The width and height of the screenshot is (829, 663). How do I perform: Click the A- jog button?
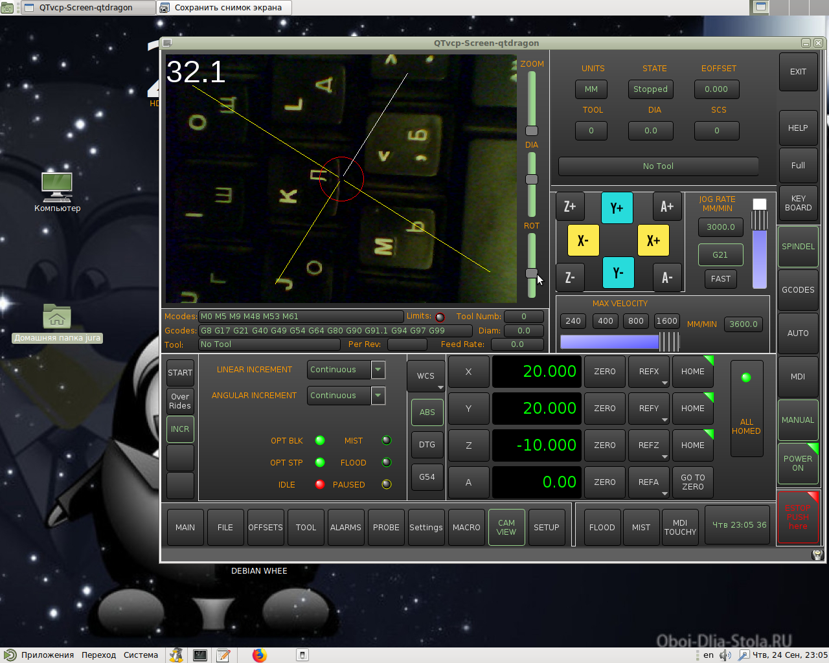[x=667, y=278]
